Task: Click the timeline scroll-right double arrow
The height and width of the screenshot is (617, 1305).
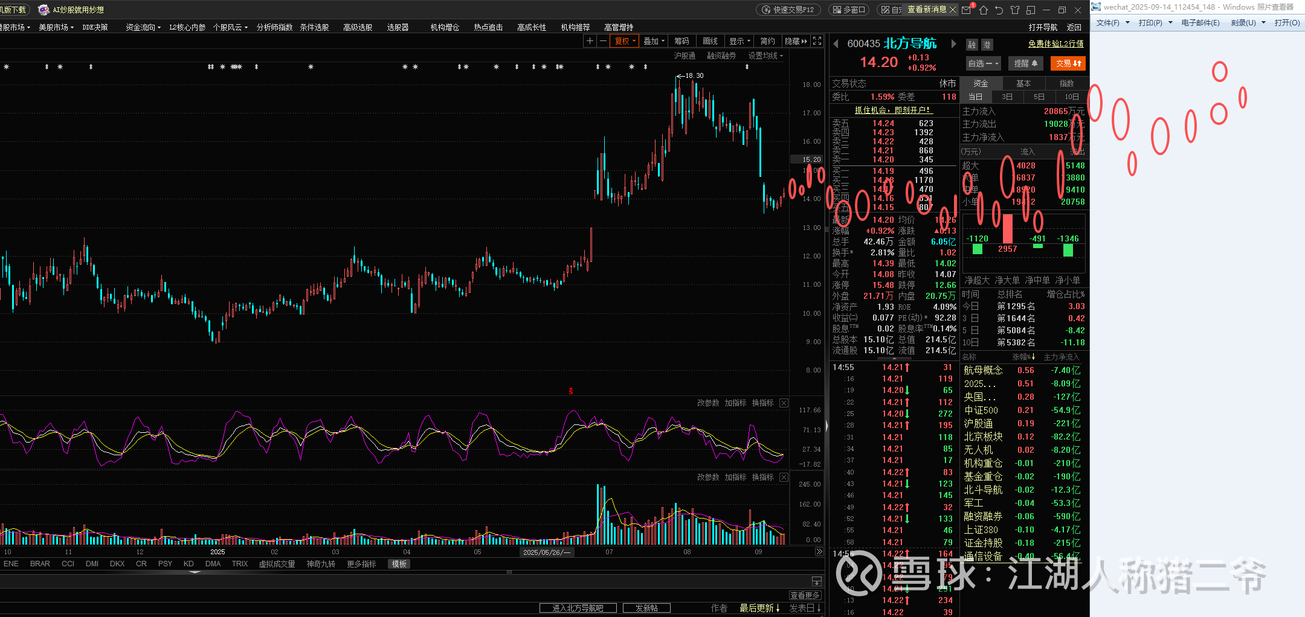Action: (819, 552)
